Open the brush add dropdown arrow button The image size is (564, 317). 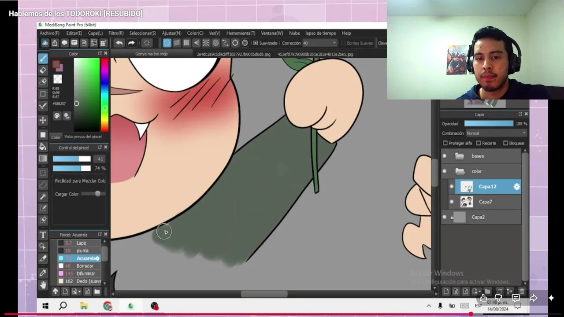76,291
